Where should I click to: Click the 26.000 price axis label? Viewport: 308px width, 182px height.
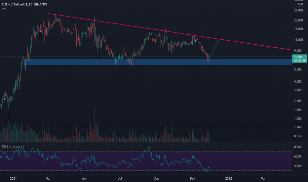[298, 10]
